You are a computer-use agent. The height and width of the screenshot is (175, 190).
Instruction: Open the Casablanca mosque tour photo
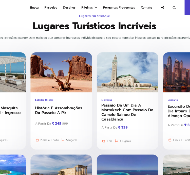tap(127, 72)
